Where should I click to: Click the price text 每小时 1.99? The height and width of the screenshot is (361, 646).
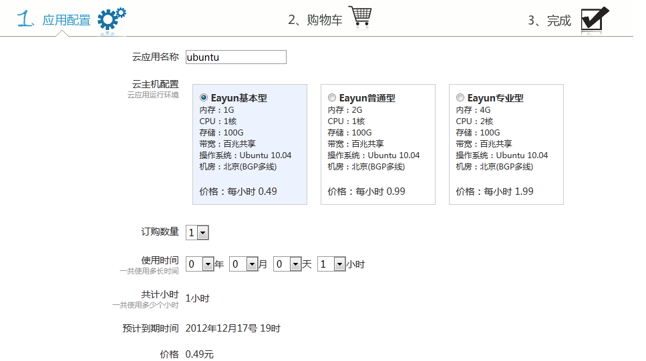click(x=508, y=192)
